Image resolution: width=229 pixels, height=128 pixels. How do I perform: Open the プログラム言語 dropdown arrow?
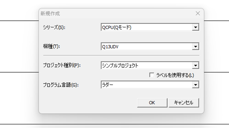point(196,85)
